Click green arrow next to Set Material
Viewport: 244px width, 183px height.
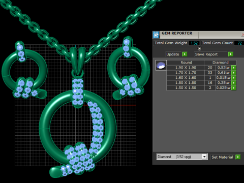238,157
